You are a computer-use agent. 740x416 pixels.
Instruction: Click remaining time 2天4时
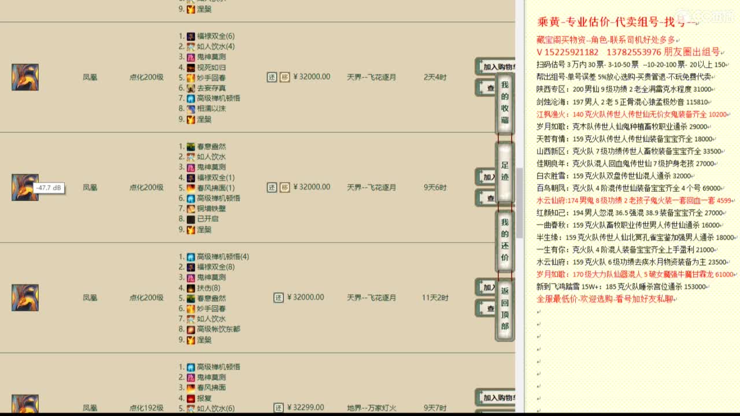point(435,77)
